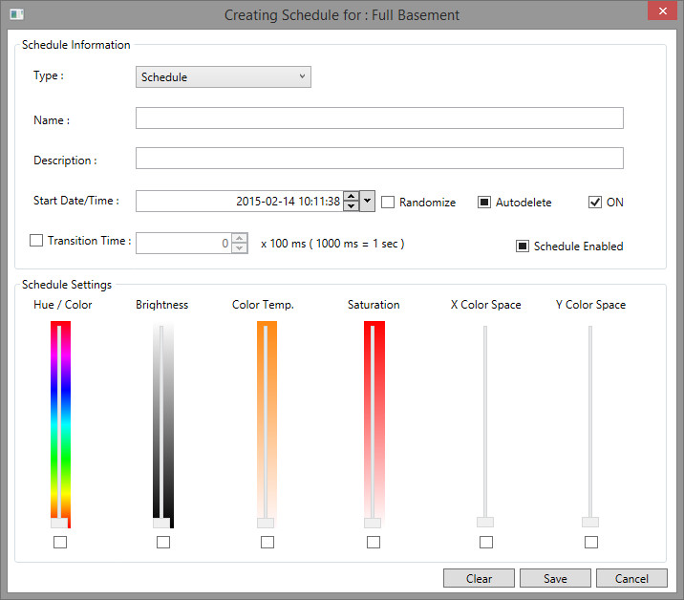Click the Color Temp. slider thumb
This screenshot has height=600, width=684.
(x=266, y=523)
